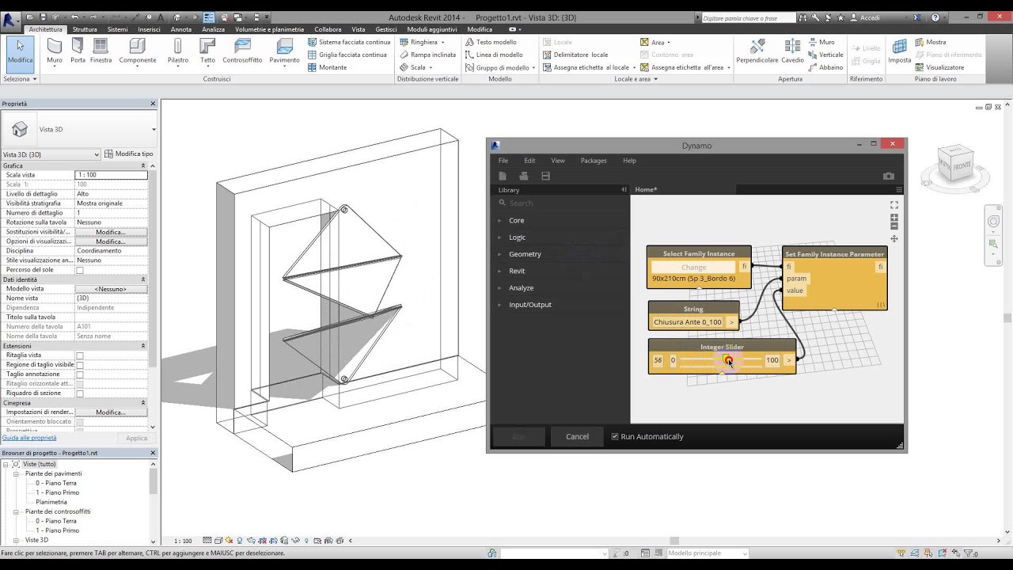Click the Dynamo new file icon
Image resolution: width=1013 pixels, height=570 pixels.
click(x=502, y=176)
